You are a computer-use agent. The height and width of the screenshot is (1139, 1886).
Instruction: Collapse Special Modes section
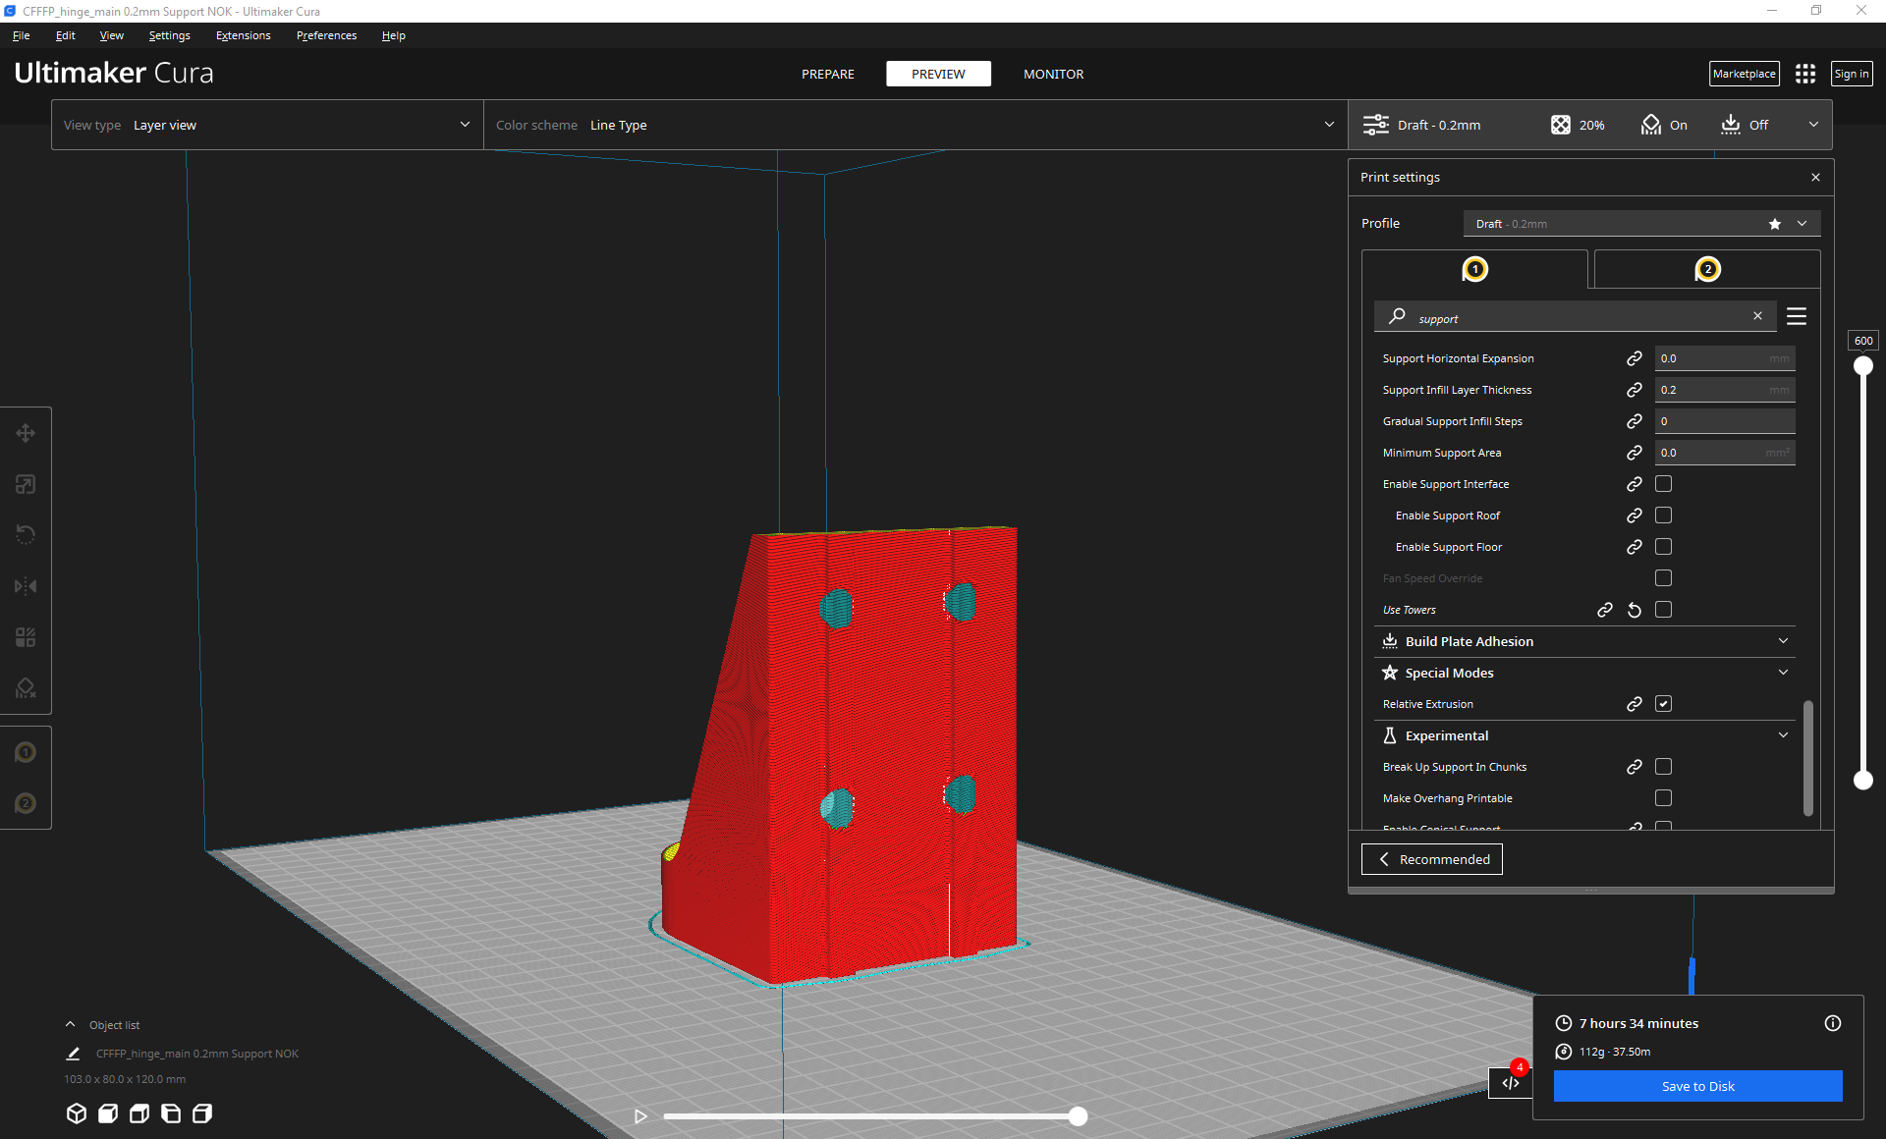1584,673
